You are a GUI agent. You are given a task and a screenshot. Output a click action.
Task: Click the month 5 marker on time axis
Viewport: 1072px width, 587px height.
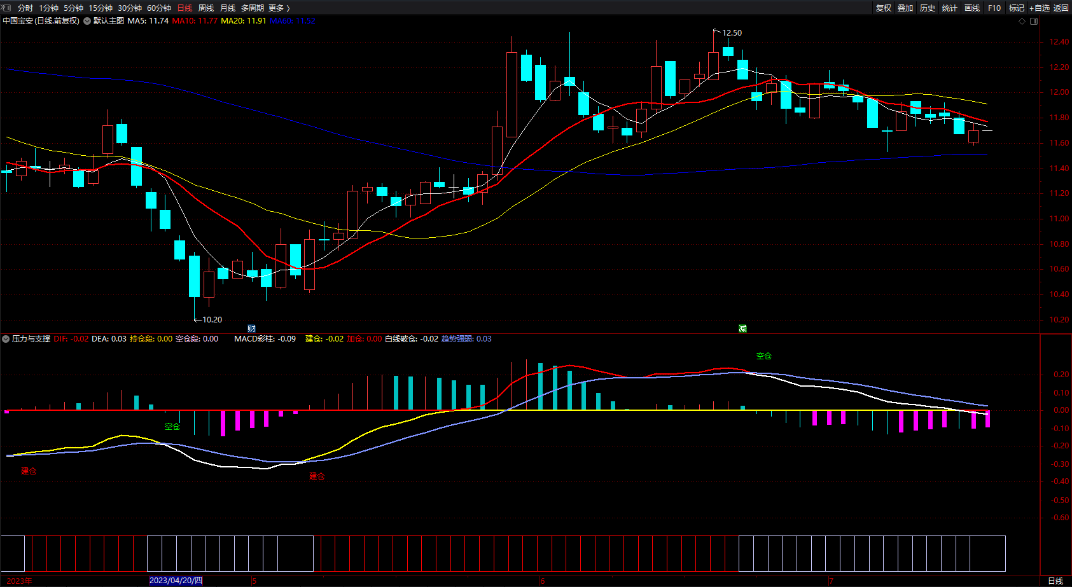click(254, 581)
